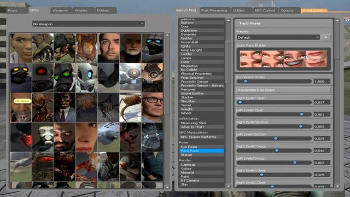Open the Vehicles tab
Screen dimensions: 350x197
(81, 10)
